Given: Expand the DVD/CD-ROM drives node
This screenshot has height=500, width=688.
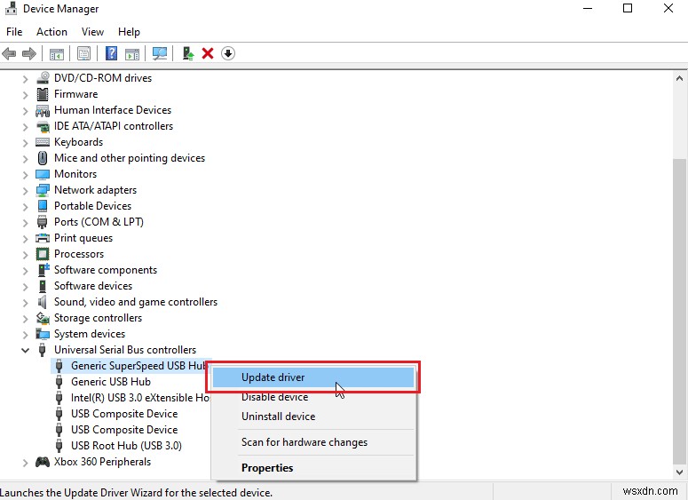Looking at the screenshot, I should (26, 78).
